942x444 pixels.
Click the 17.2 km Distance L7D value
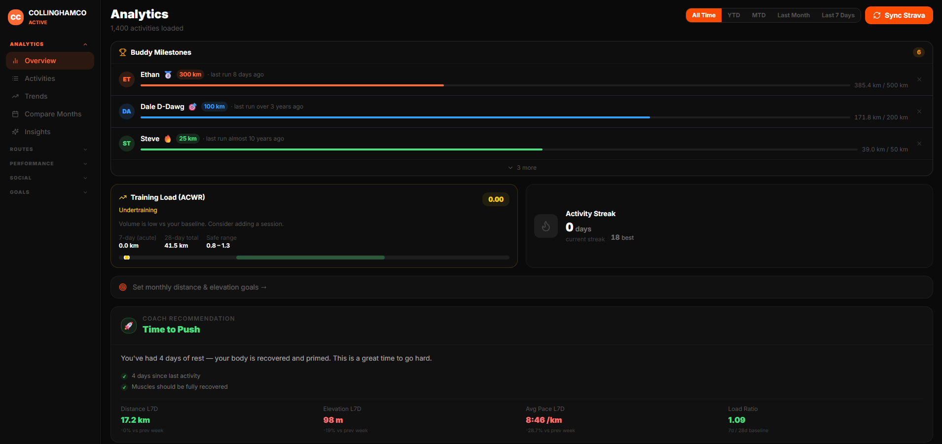pyautogui.click(x=136, y=420)
